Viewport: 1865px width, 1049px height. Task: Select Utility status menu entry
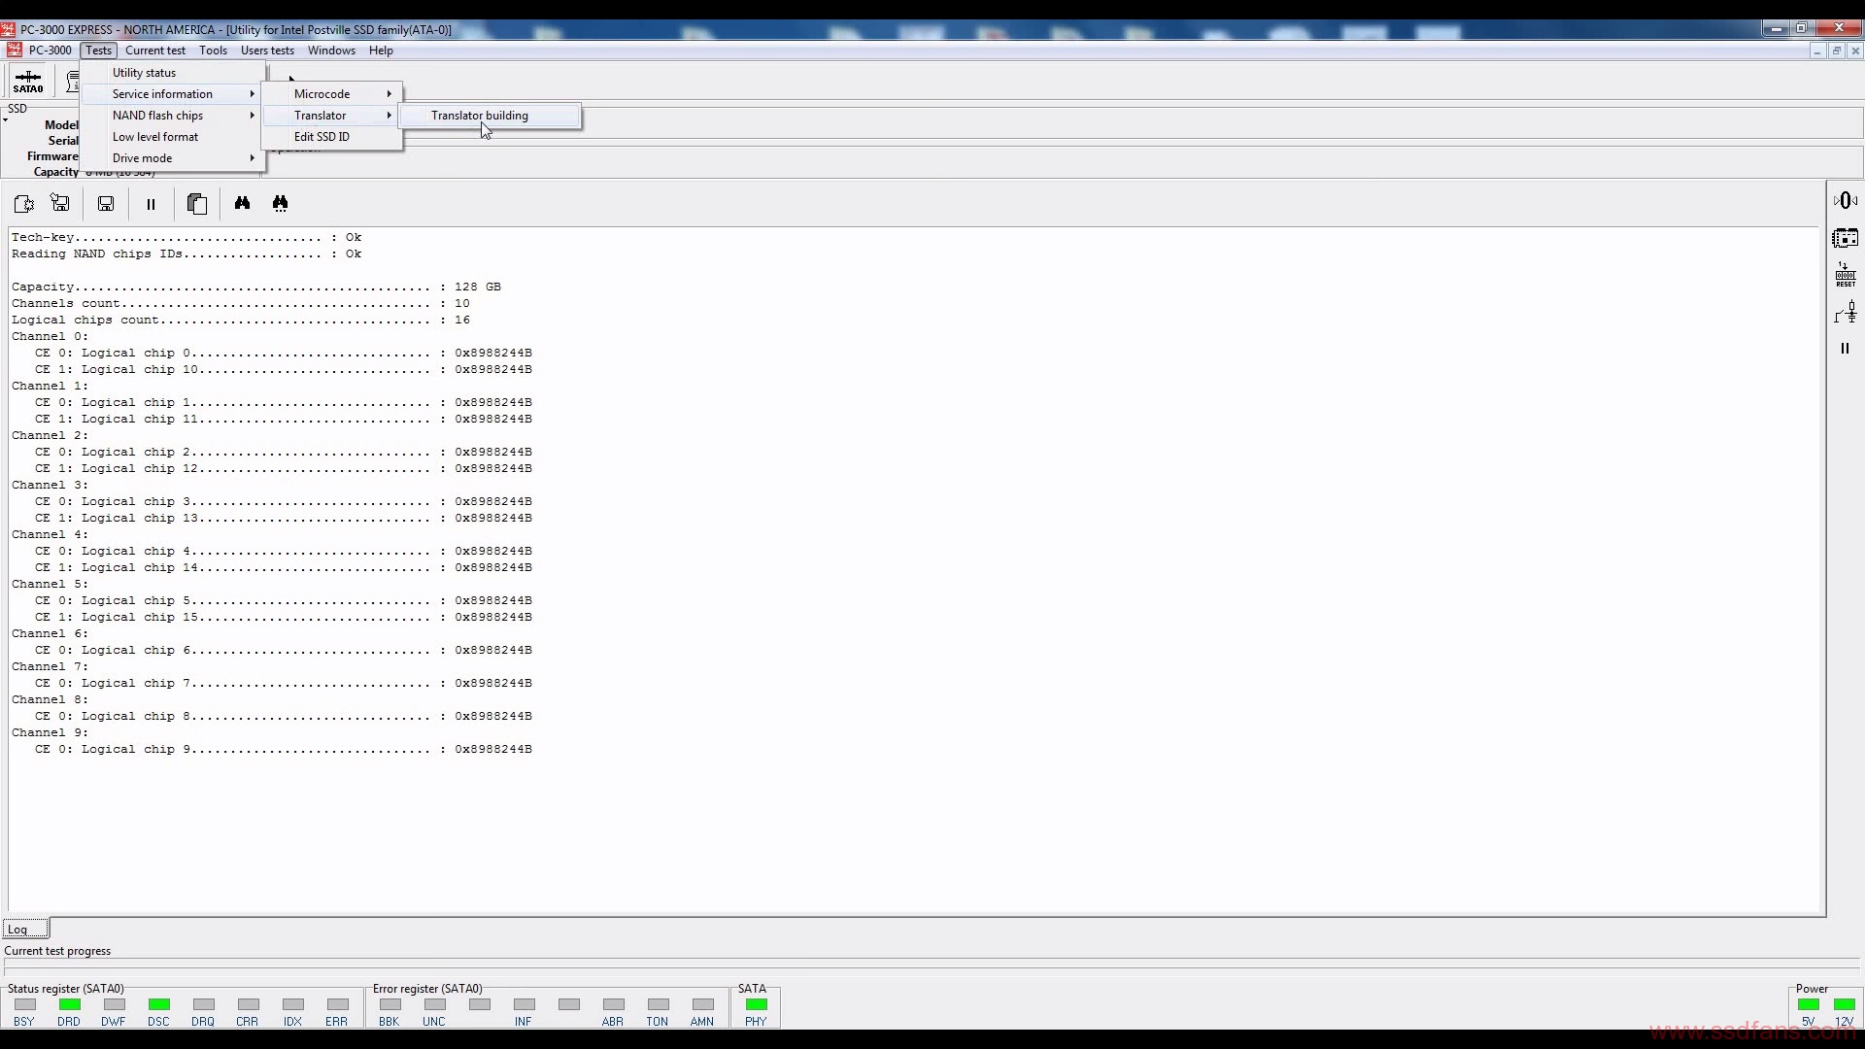click(173, 73)
